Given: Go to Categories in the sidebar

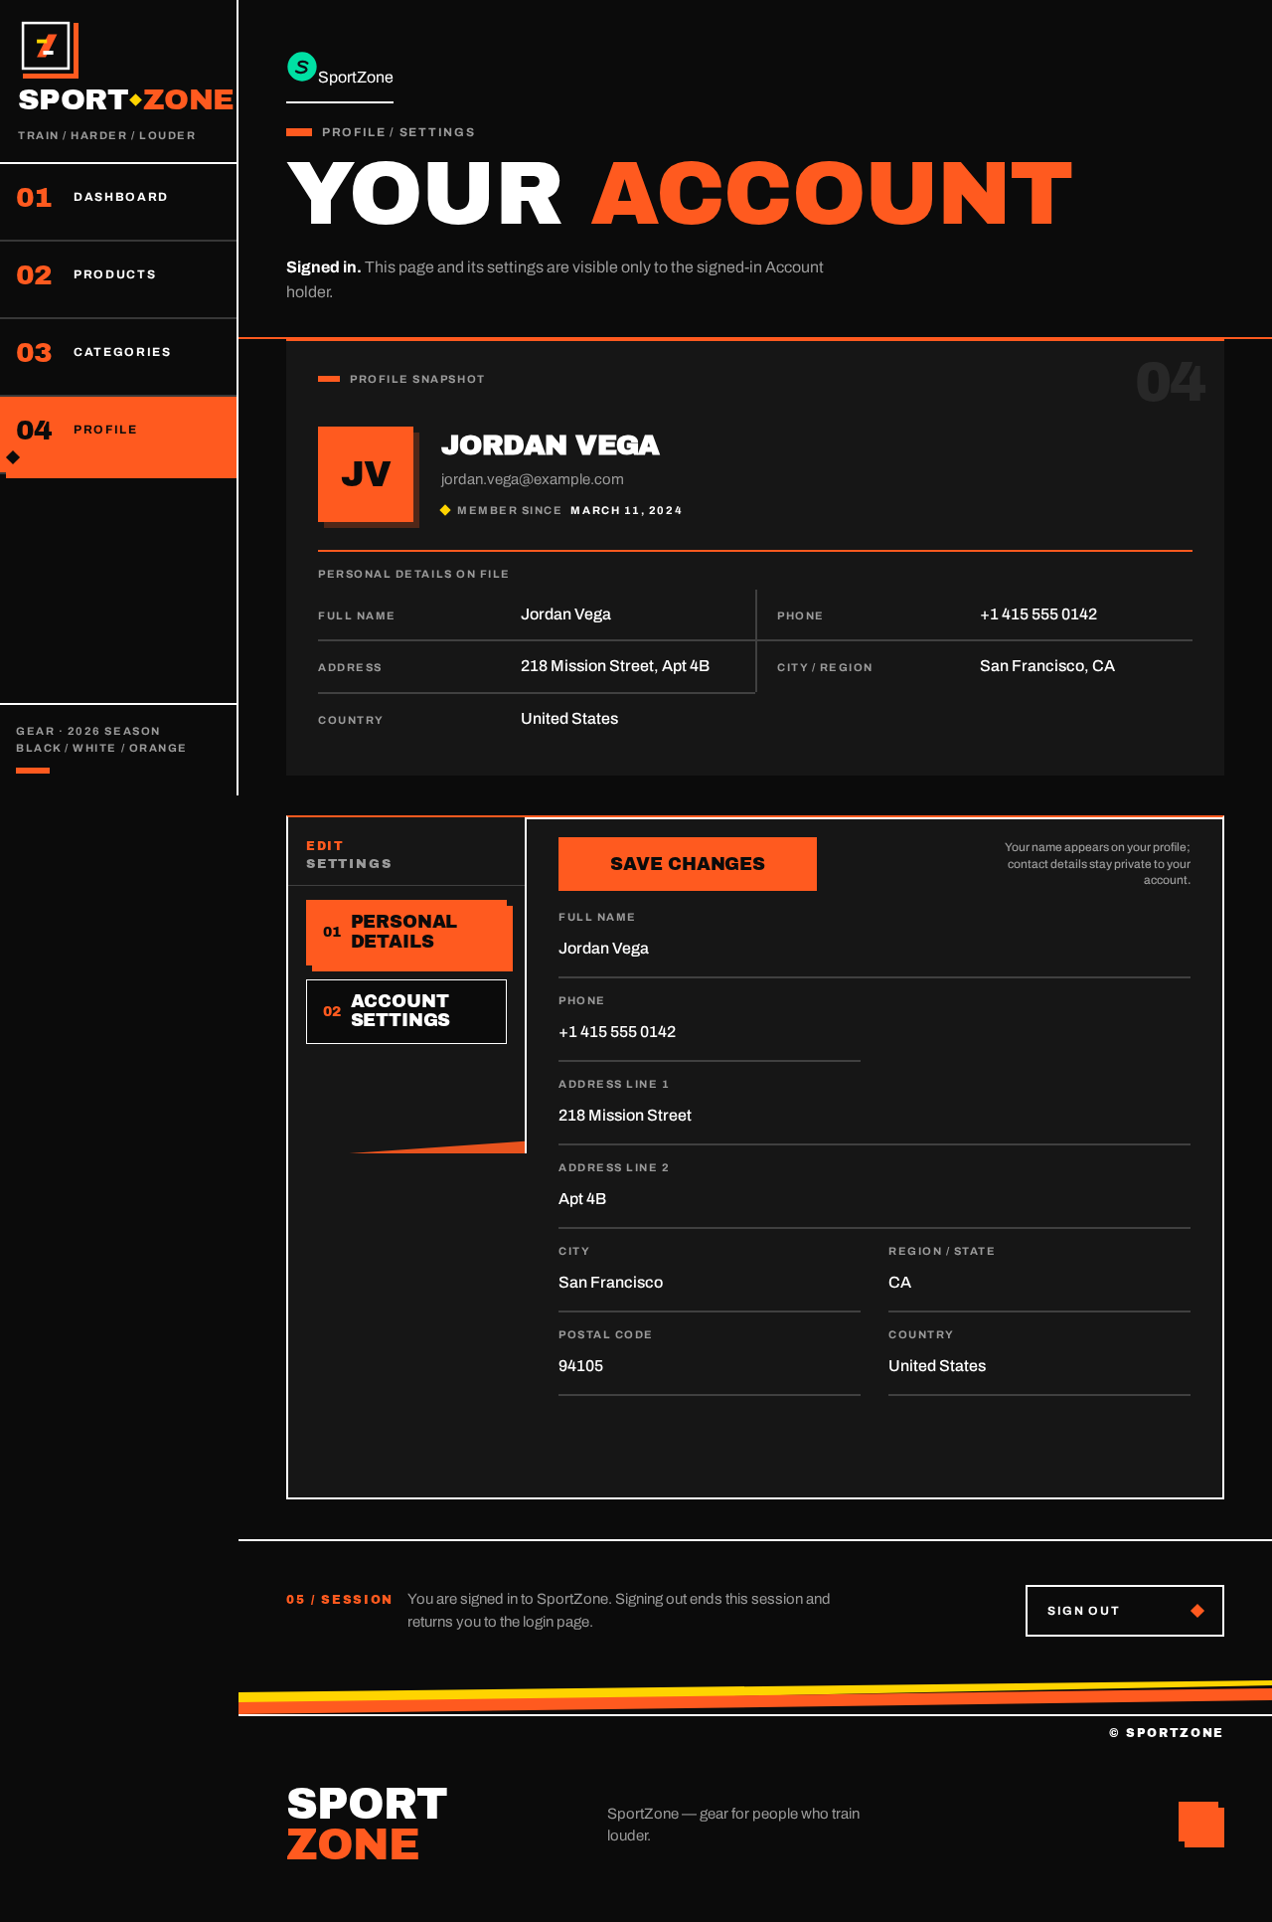Looking at the screenshot, I should point(118,357).
